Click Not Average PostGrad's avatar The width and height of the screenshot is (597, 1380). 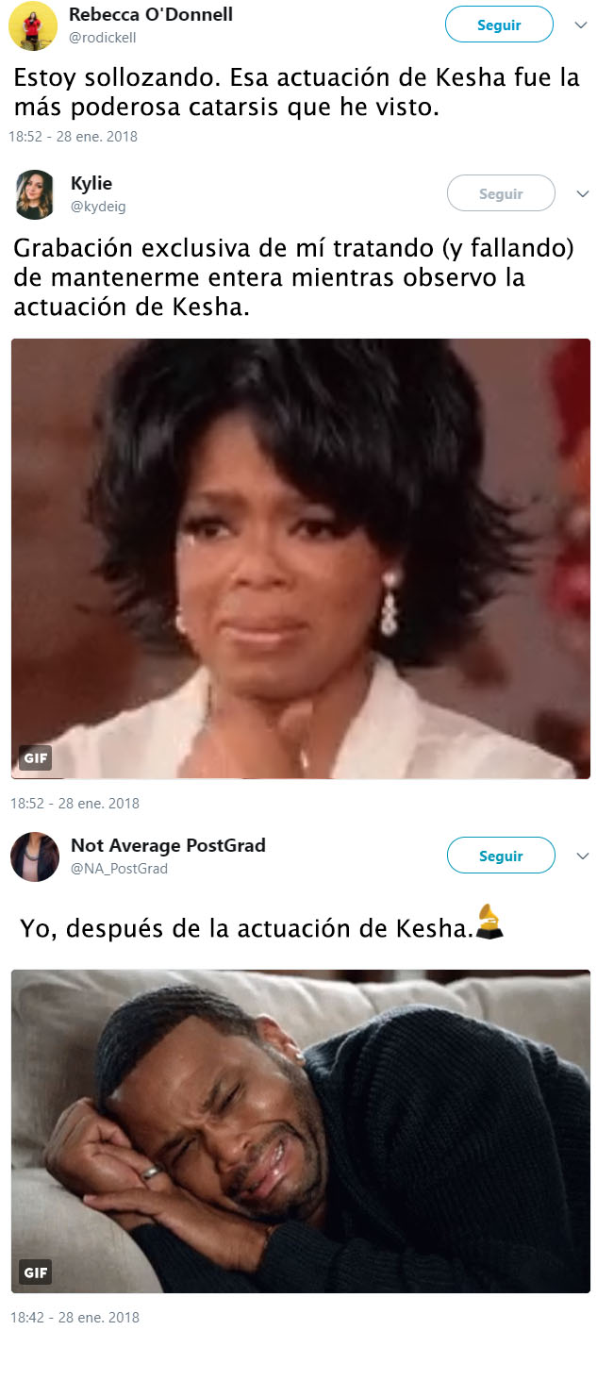pyautogui.click(x=35, y=857)
